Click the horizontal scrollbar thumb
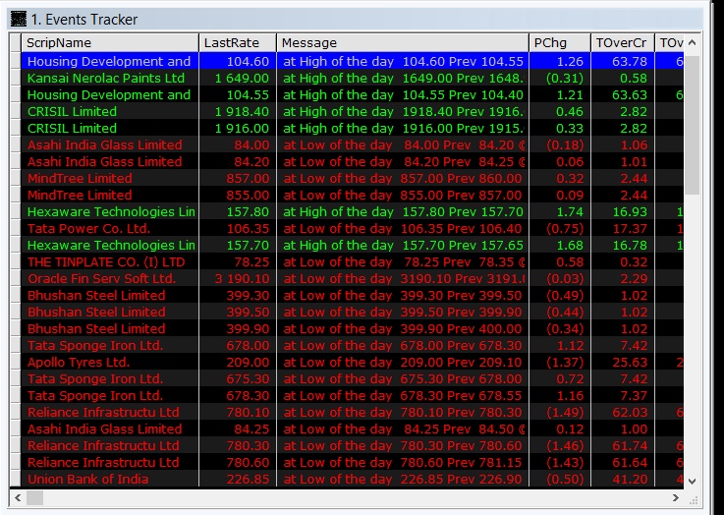 click(x=34, y=497)
